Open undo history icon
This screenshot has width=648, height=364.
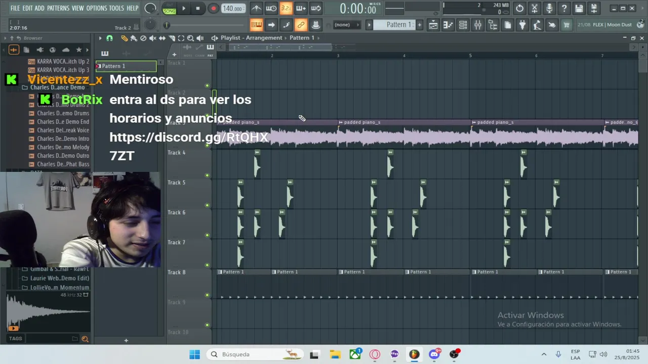coord(519,8)
